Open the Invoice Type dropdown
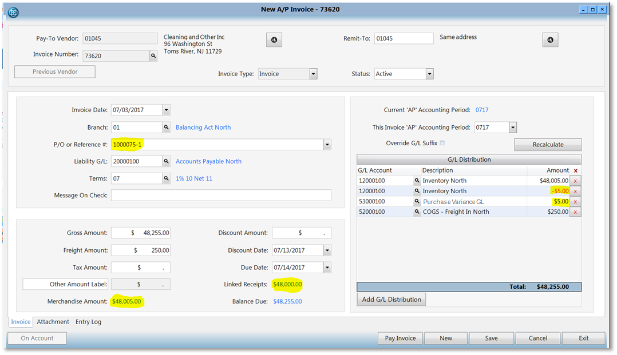Image resolution: width=617 pixels, height=355 pixels. 313,73
